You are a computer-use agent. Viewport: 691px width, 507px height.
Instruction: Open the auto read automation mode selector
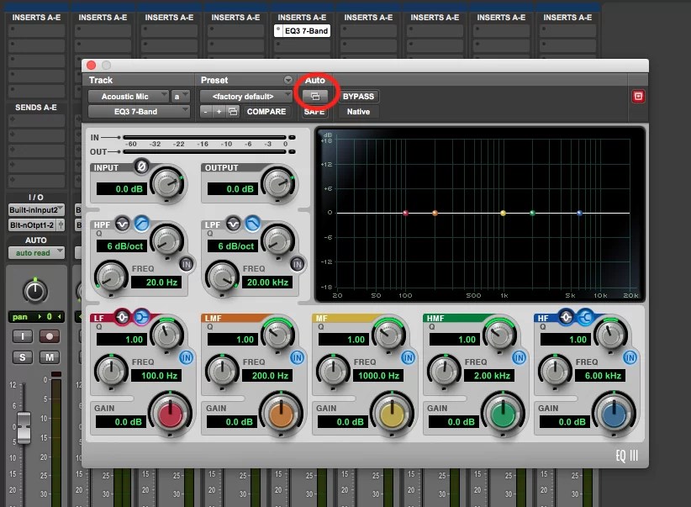coord(34,253)
